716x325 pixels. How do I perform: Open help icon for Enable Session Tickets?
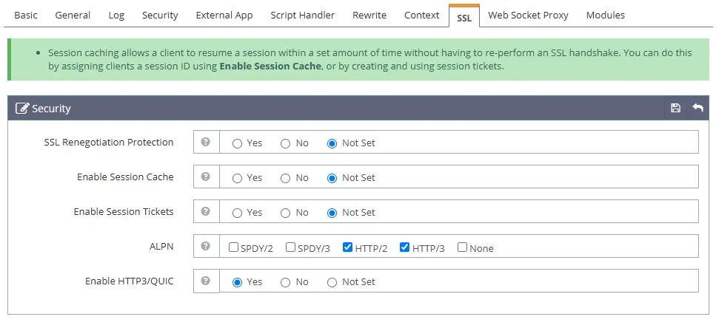(x=206, y=211)
